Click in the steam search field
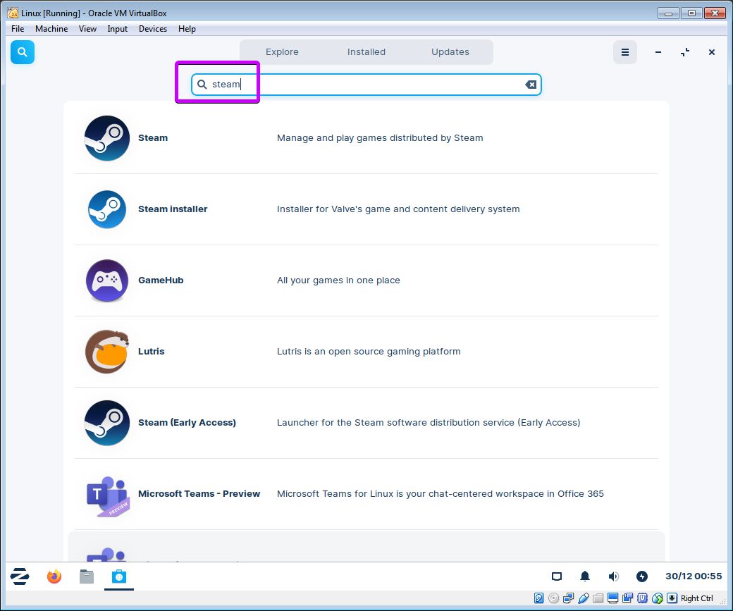The height and width of the screenshot is (611, 733). pos(366,85)
